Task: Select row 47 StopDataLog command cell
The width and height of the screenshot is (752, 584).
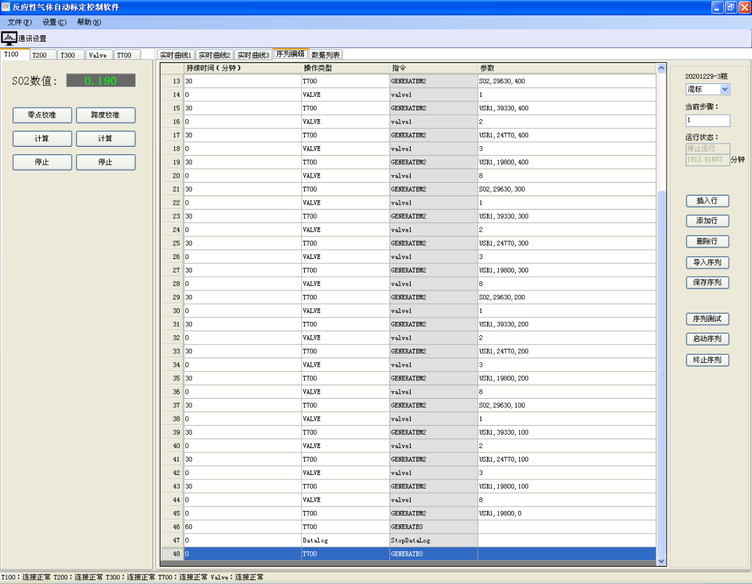Action: [433, 540]
